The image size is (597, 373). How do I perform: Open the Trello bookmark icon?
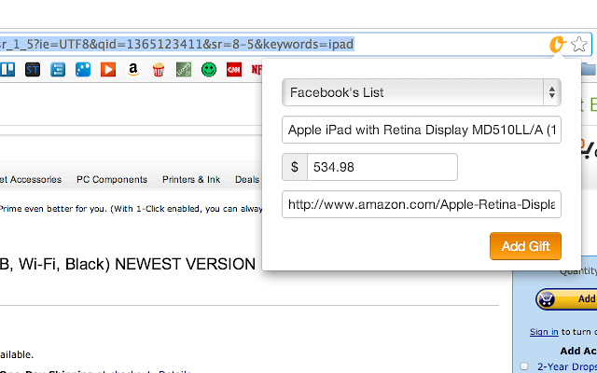(x=7, y=70)
